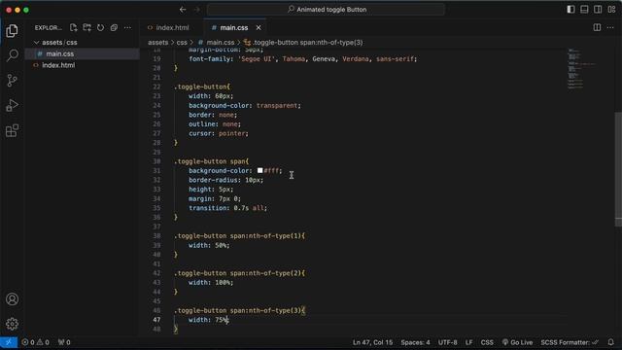Click the font-family declaration line

302,59
